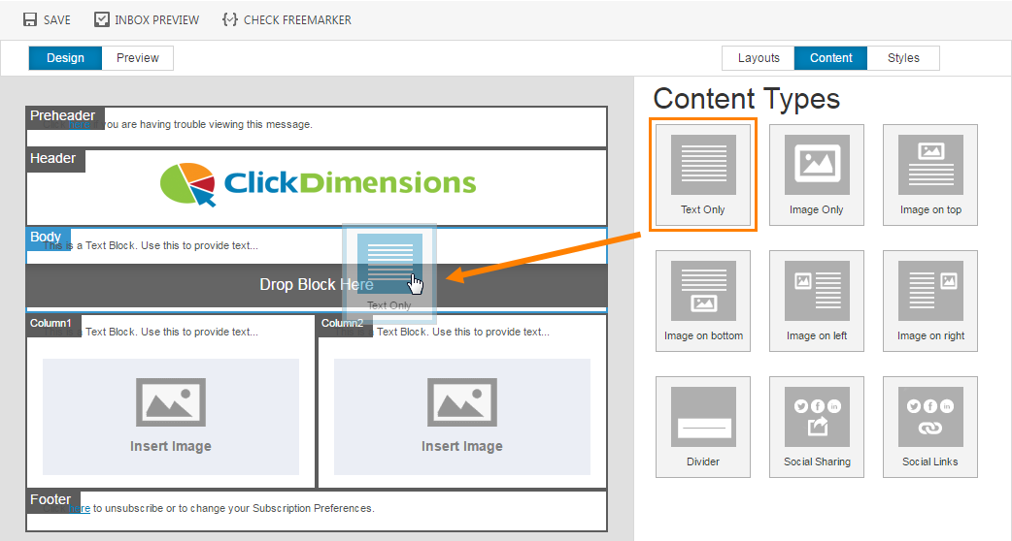Click the Inbox Preview checkmark icon
This screenshot has width=1012, height=541.
click(101, 19)
